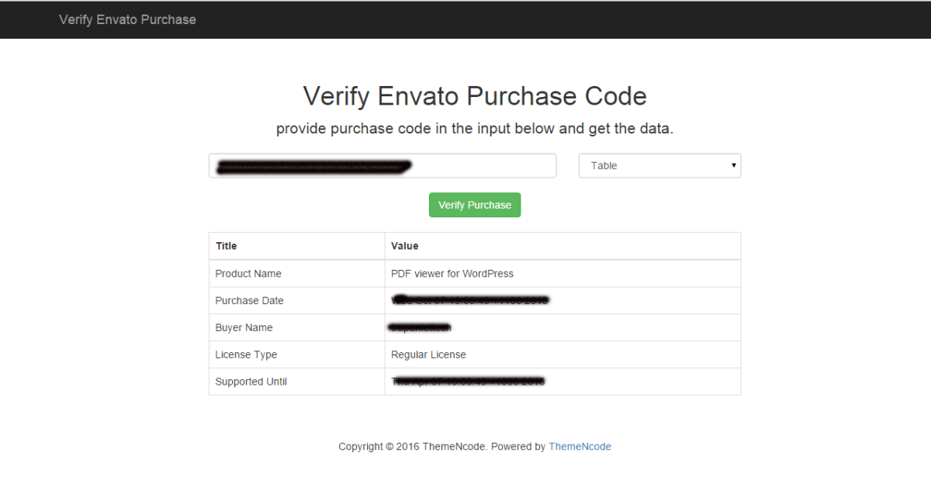Click inside the purchase code input field

pyautogui.click(x=382, y=165)
